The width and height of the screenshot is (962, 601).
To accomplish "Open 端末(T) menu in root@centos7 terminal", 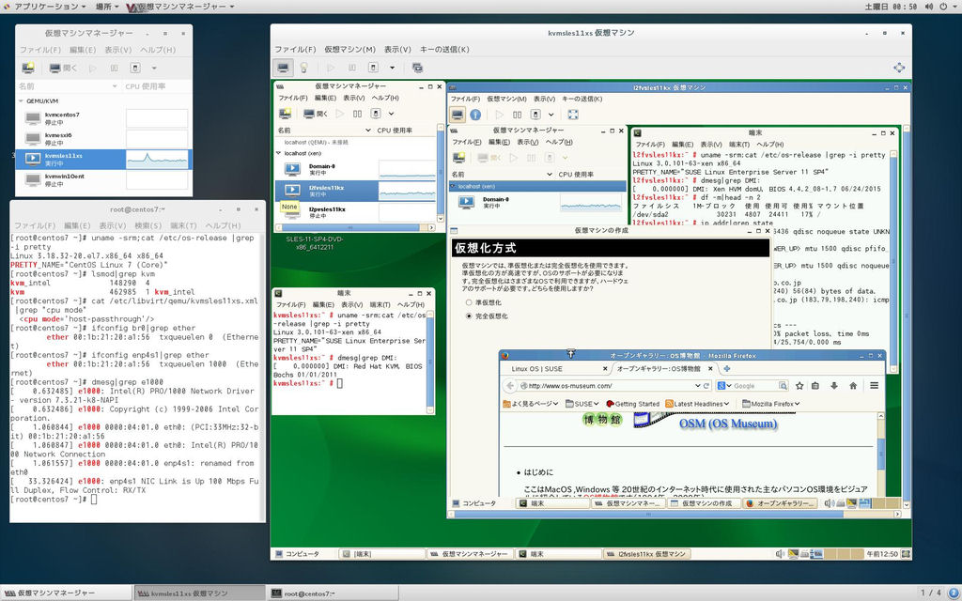I will click(183, 225).
